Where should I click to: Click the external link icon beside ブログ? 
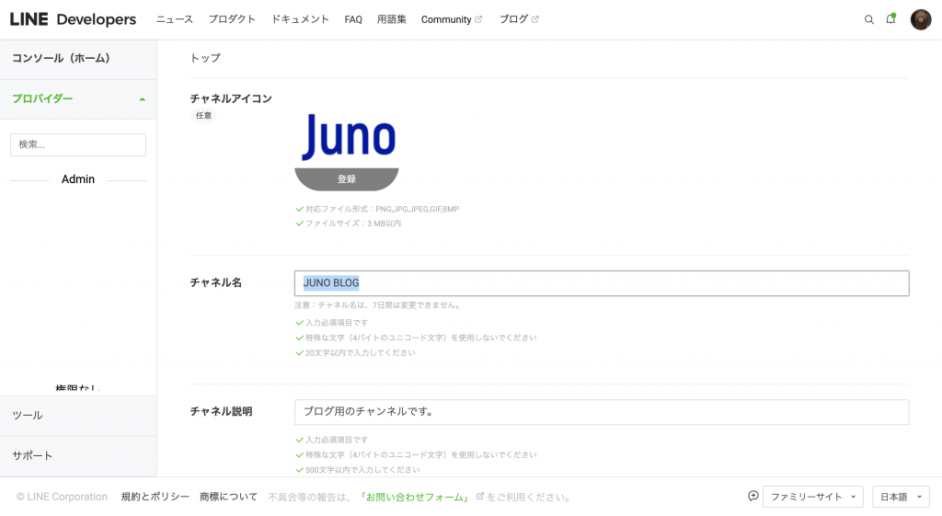pyautogui.click(x=534, y=19)
